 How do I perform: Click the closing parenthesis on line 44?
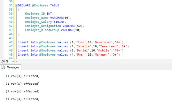click(x=19, y=34)
